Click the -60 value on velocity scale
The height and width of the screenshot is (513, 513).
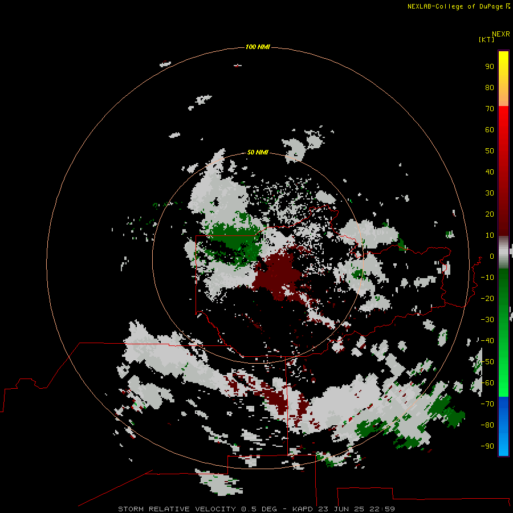(x=487, y=383)
